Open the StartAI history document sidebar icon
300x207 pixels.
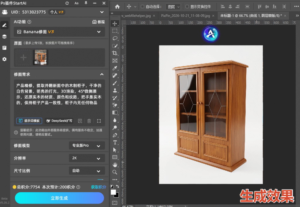[x=4, y=48]
